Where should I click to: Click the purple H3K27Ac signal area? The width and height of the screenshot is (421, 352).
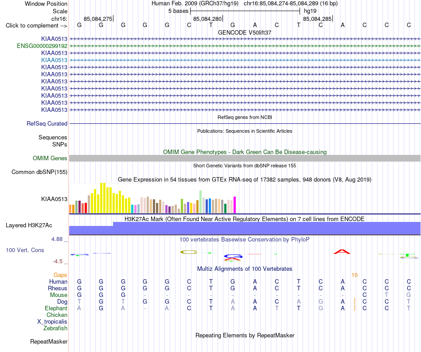(245, 229)
